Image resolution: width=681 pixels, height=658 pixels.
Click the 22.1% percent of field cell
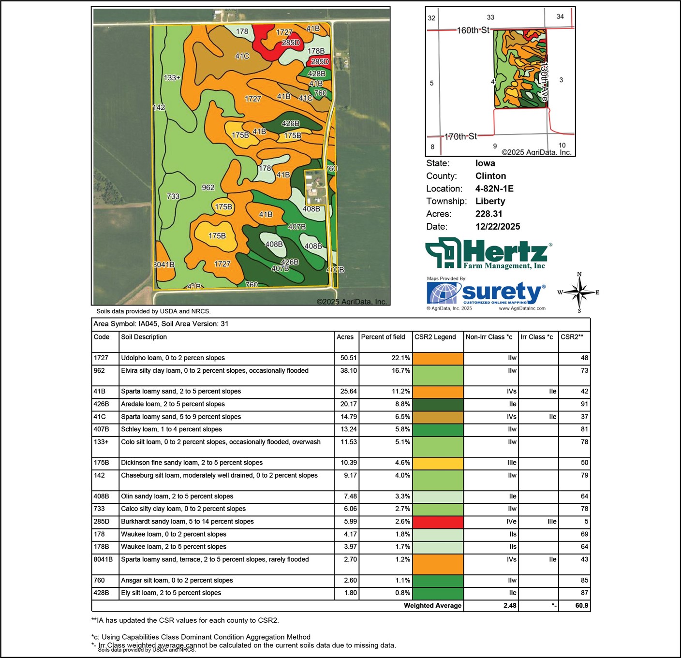point(401,358)
